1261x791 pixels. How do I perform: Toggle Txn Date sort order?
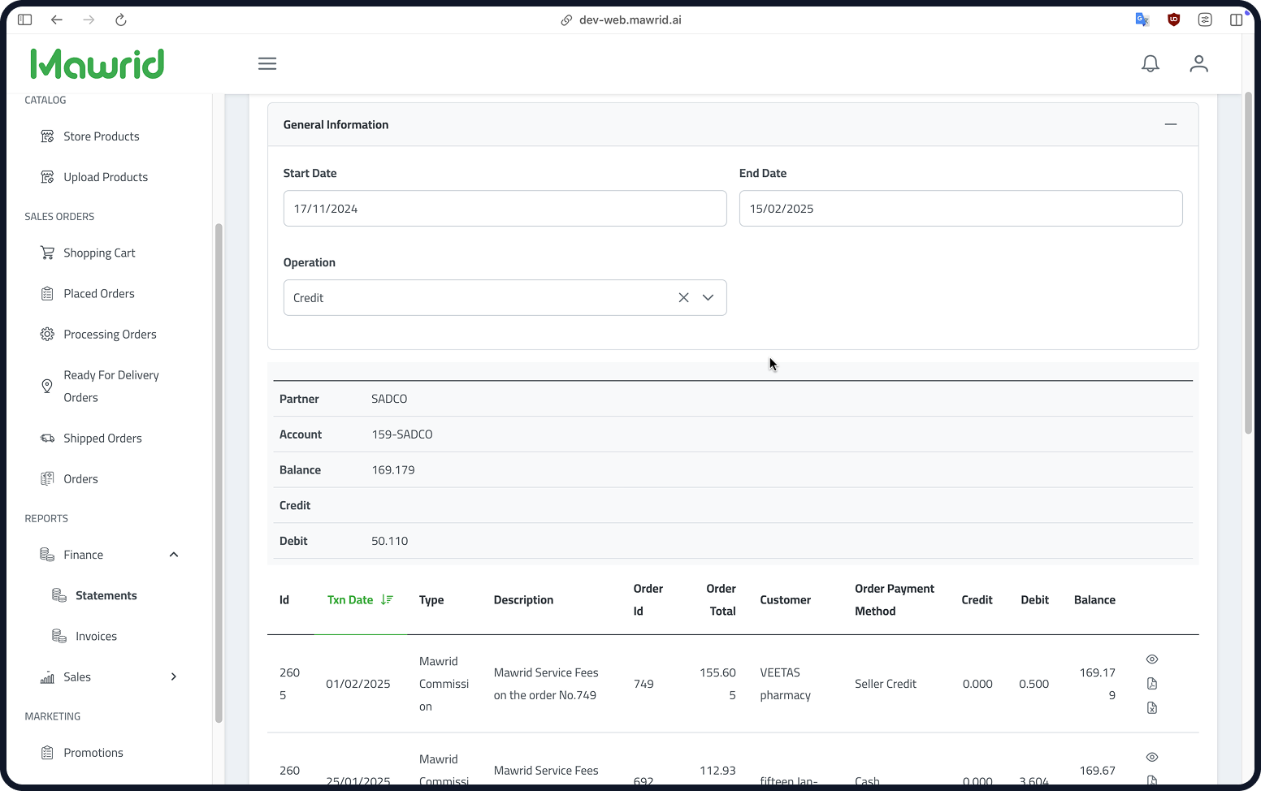click(360, 600)
